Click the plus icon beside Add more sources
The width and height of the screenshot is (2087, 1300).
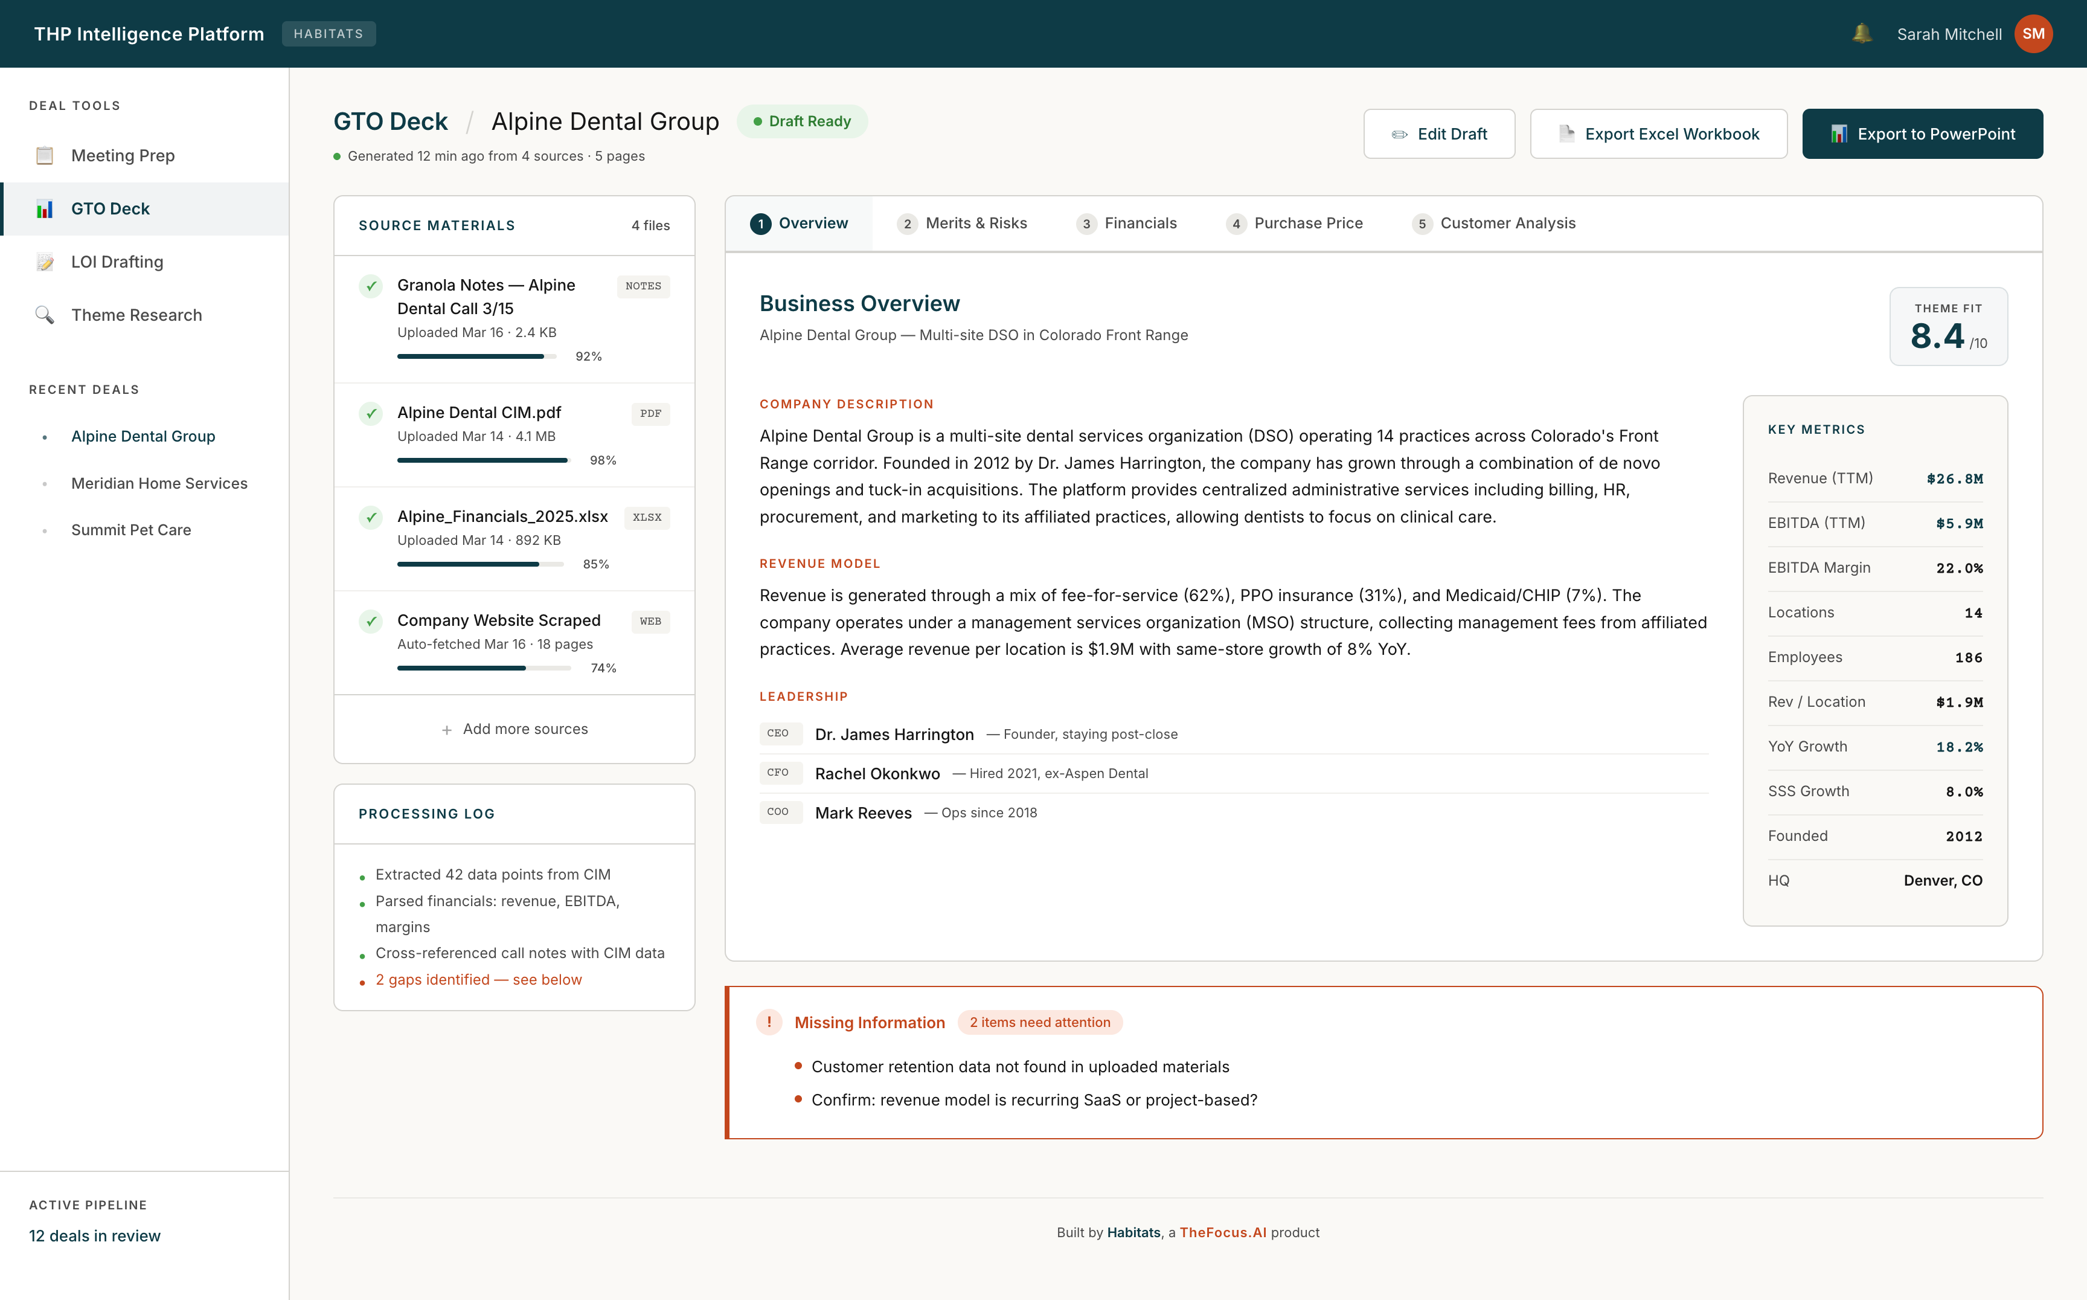tap(446, 730)
